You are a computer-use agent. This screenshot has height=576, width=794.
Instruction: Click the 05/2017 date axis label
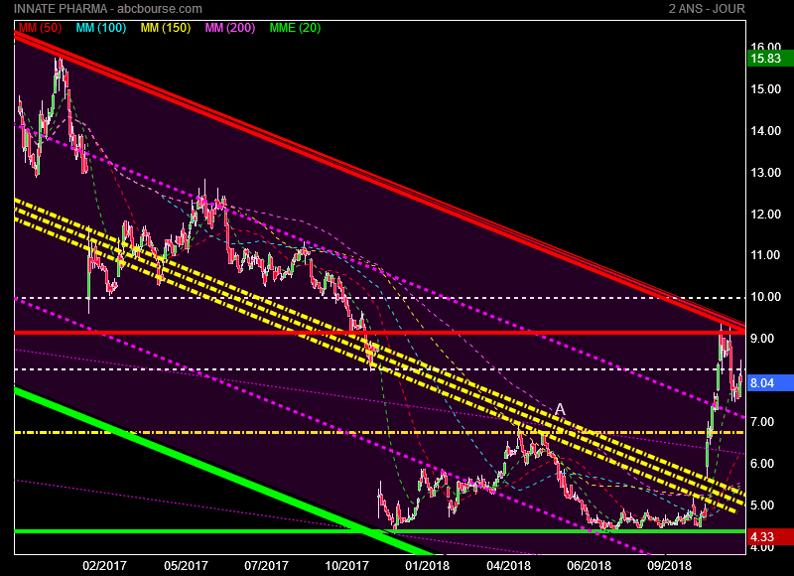click(186, 566)
